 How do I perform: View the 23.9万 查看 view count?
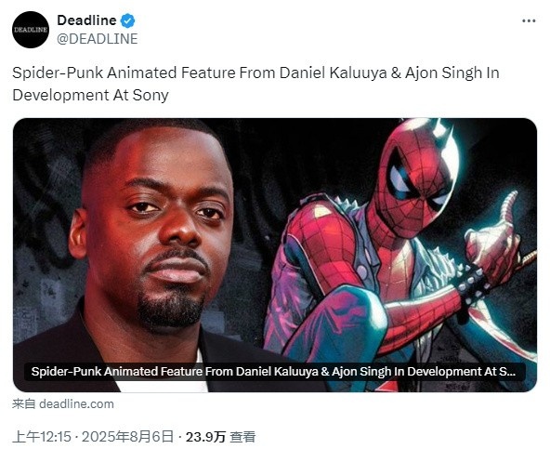pos(220,437)
